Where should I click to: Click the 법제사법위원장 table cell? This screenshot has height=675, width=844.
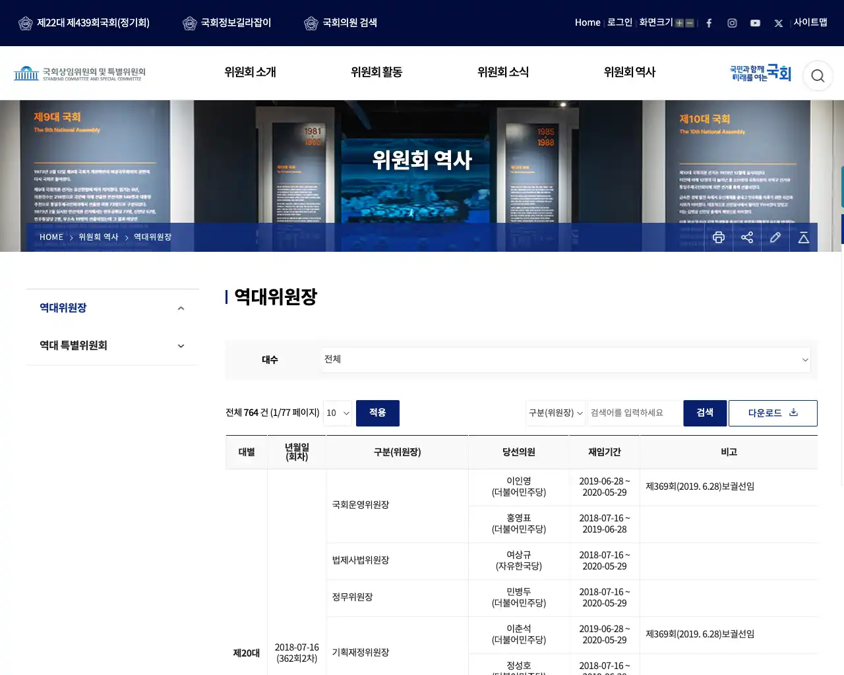tap(397, 561)
